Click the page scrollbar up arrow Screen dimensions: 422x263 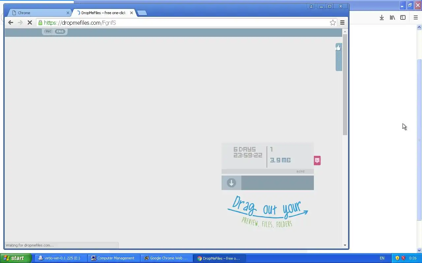tap(345, 32)
